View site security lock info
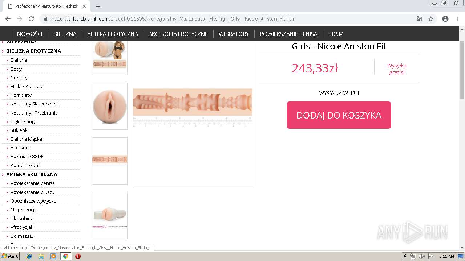Screen dimensions: 465x261 coord(46,19)
